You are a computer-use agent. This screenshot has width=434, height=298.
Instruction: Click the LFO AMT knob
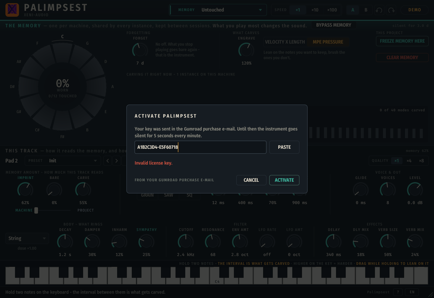point(294,242)
